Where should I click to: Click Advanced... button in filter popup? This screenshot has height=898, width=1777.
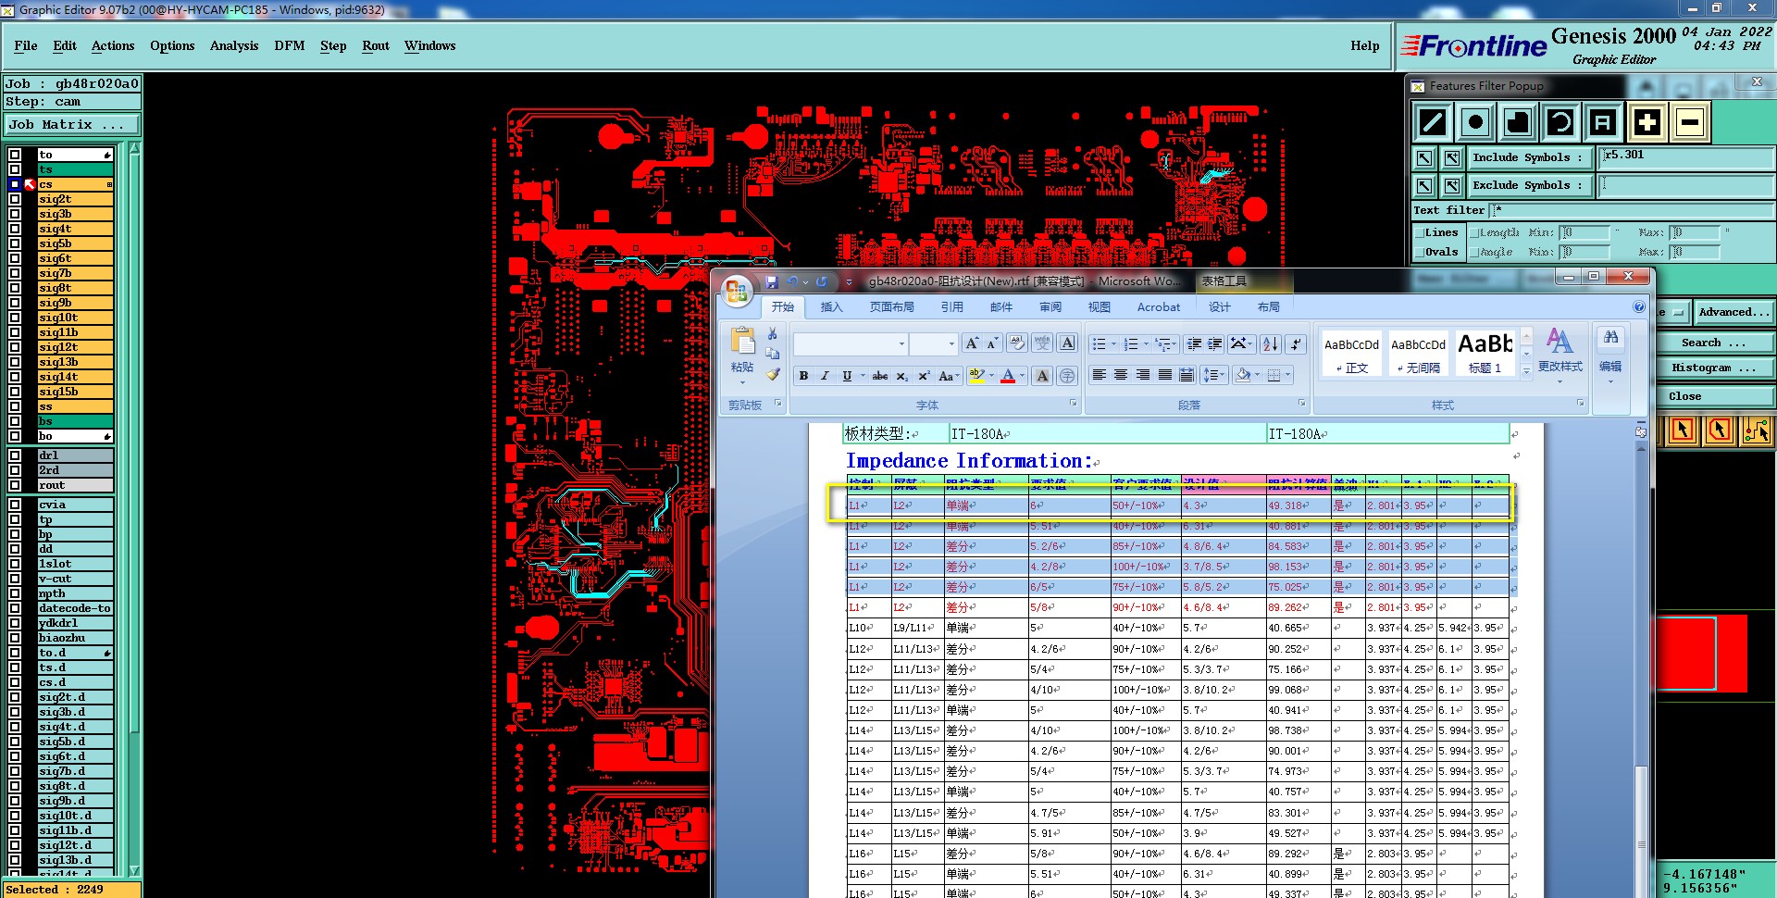[1734, 312]
